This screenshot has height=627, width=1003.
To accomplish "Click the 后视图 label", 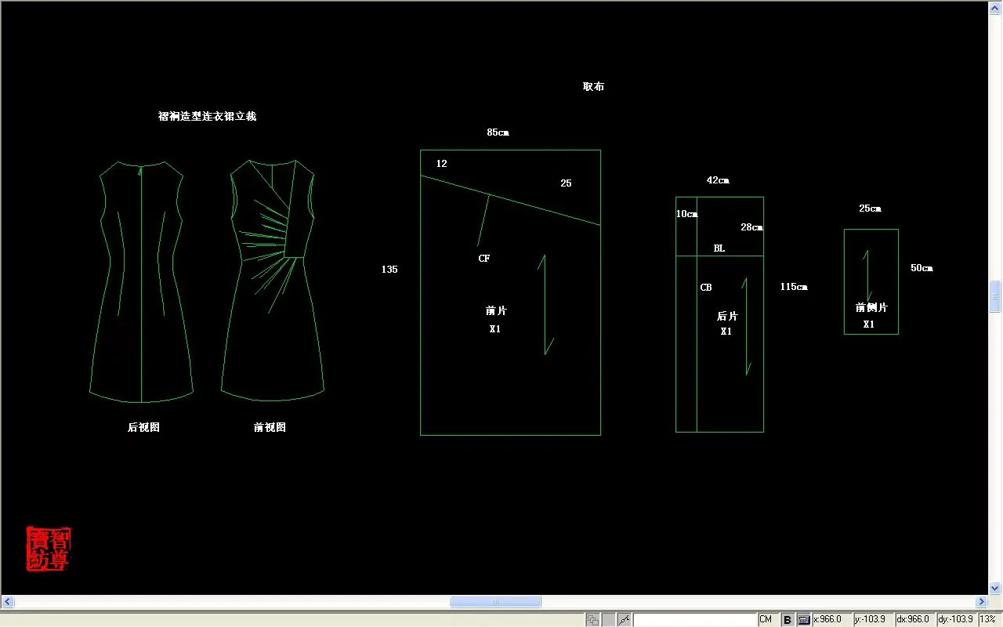I will click(x=143, y=427).
